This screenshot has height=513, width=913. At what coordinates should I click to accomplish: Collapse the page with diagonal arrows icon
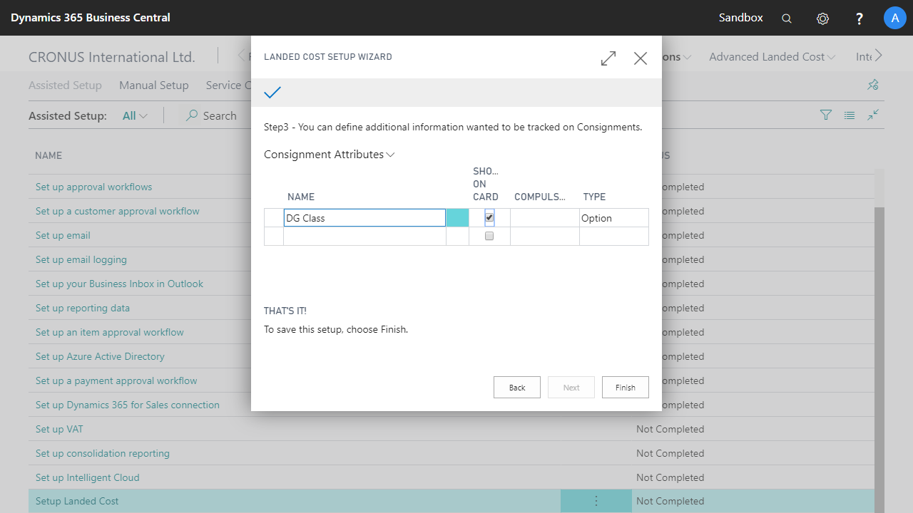click(873, 115)
